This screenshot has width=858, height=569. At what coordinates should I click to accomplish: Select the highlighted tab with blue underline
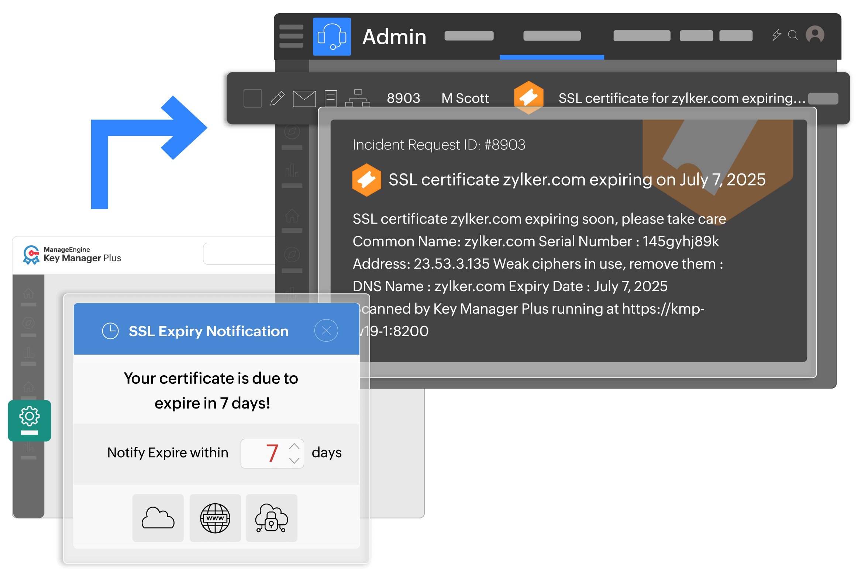pyautogui.click(x=552, y=36)
